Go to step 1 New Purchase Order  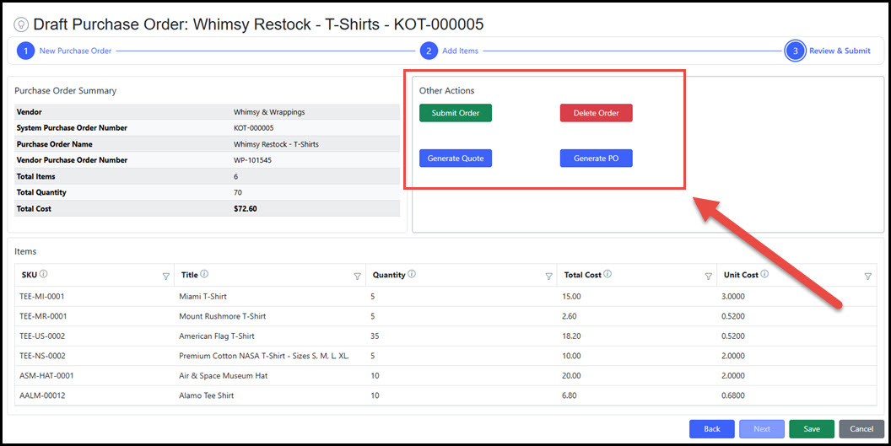25,51
